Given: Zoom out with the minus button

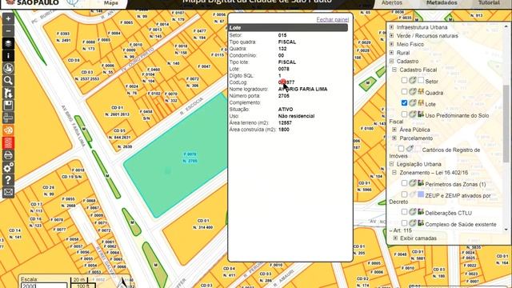Looking at the screenshot, I should tap(8, 31).
